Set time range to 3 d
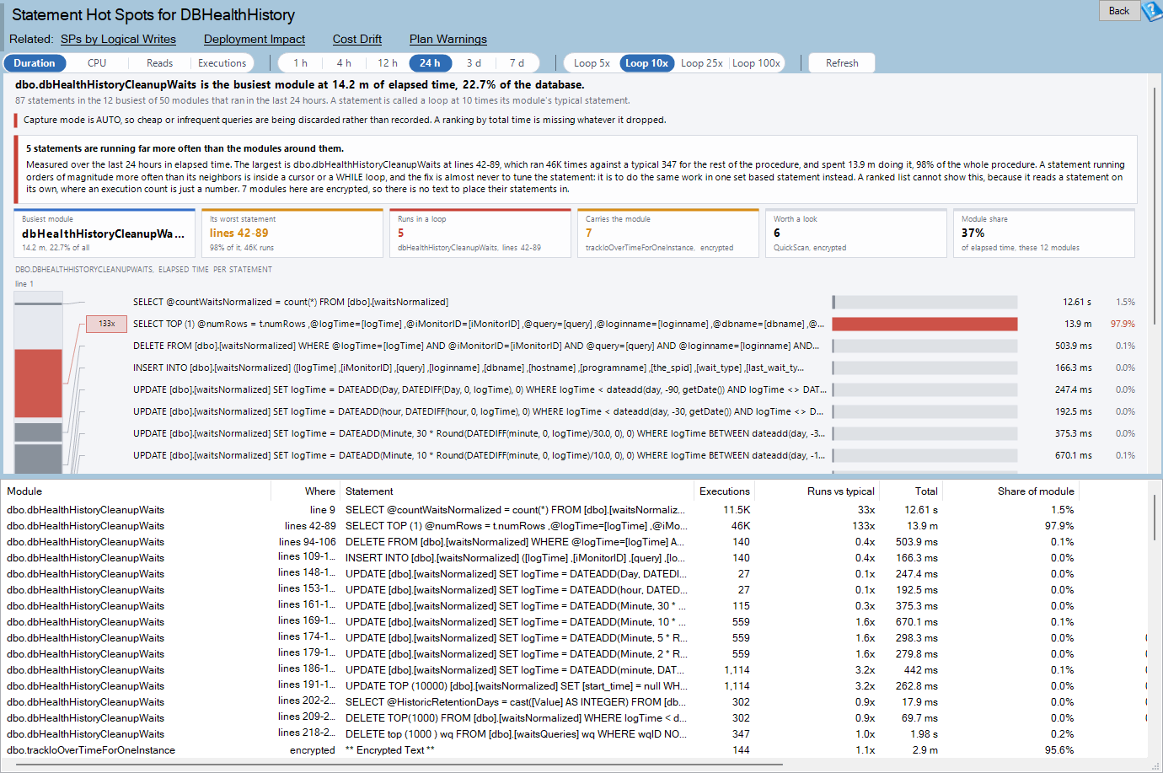The width and height of the screenshot is (1163, 773). tap(474, 63)
